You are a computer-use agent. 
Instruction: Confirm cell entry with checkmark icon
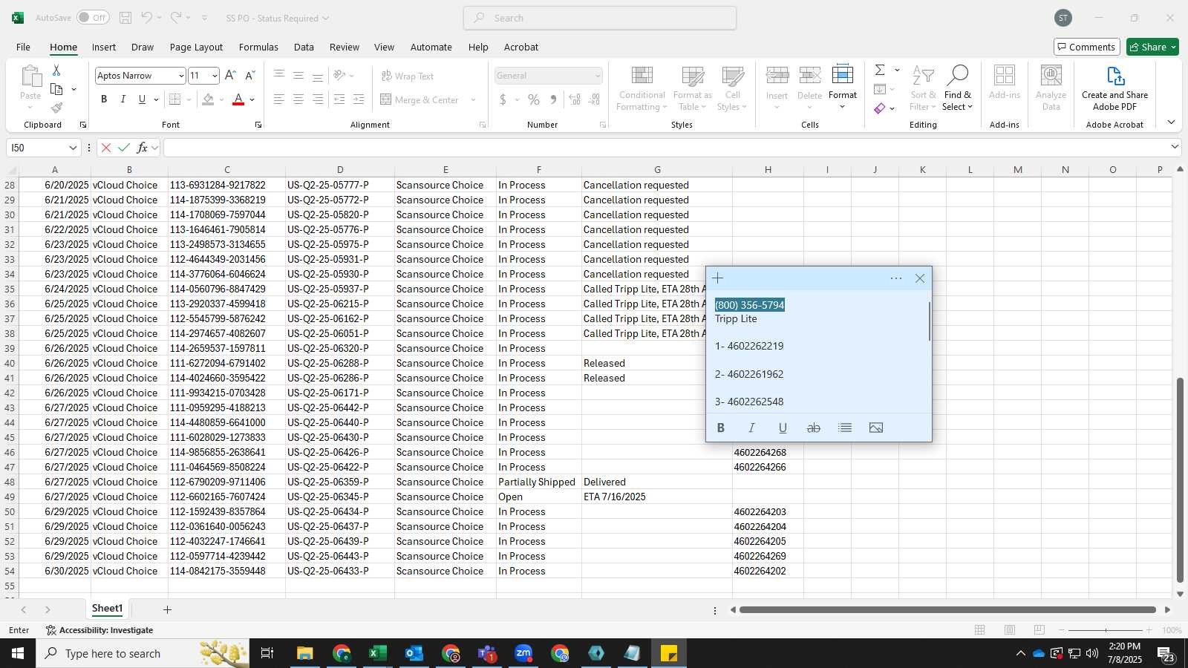click(124, 148)
